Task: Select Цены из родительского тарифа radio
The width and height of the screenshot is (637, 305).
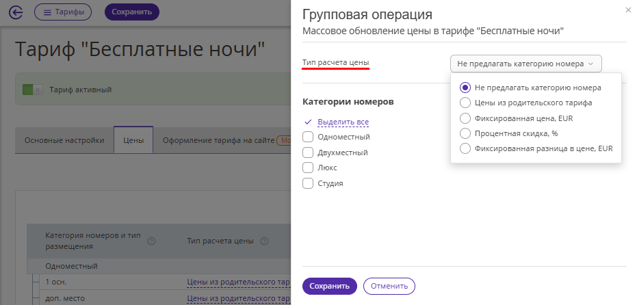Action: point(465,103)
